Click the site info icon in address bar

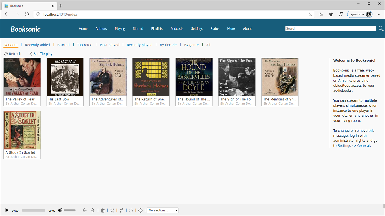click(x=38, y=14)
